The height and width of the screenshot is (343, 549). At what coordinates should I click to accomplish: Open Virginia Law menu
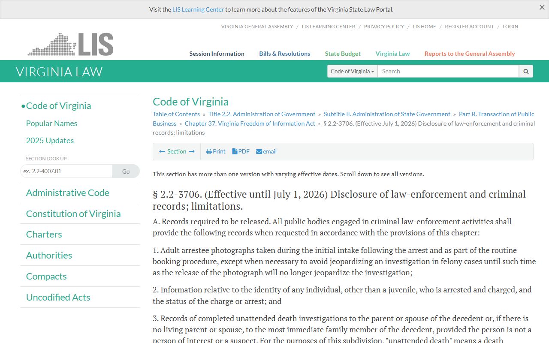pos(392,54)
